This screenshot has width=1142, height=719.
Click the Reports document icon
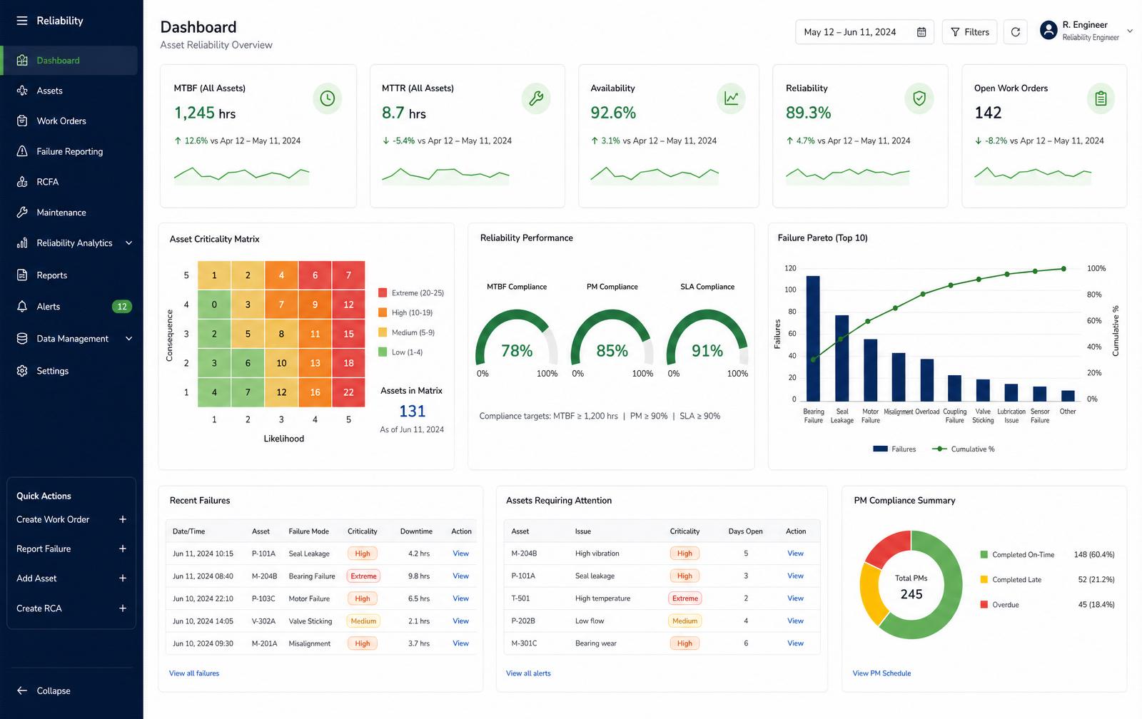[x=22, y=275]
